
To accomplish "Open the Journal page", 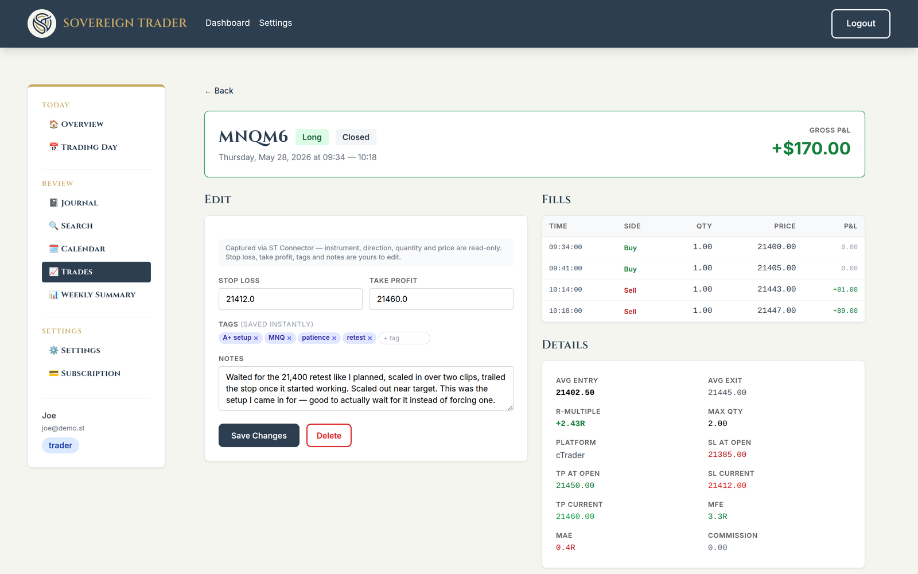I will [x=96, y=203].
